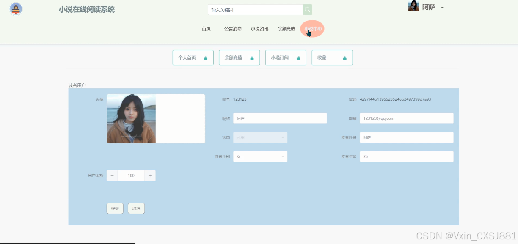Click the site logo icon

point(16,9)
